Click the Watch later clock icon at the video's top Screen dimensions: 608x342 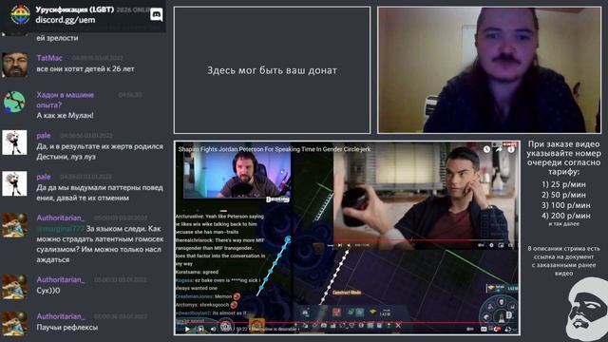[x=486, y=149]
